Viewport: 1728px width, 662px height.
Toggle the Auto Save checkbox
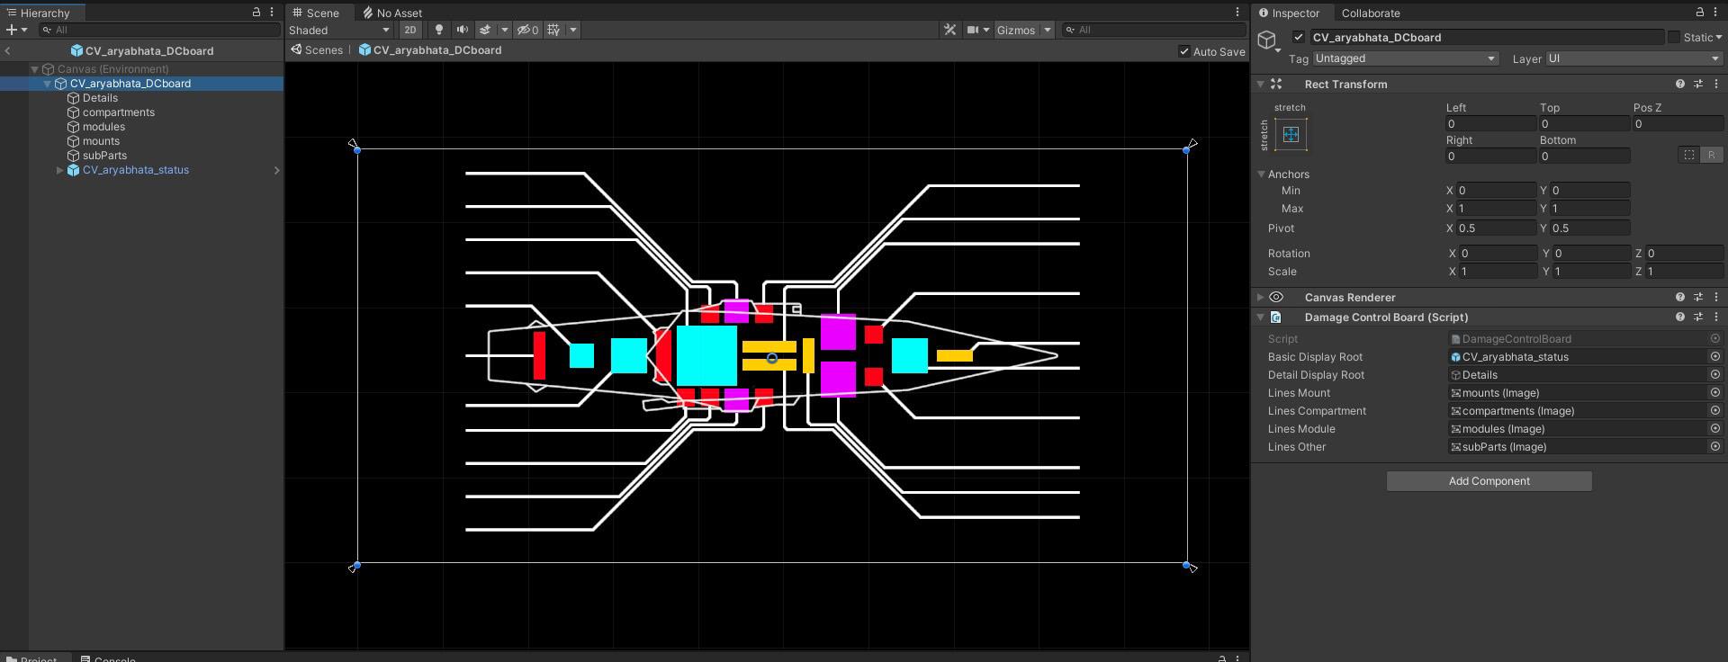tap(1184, 51)
